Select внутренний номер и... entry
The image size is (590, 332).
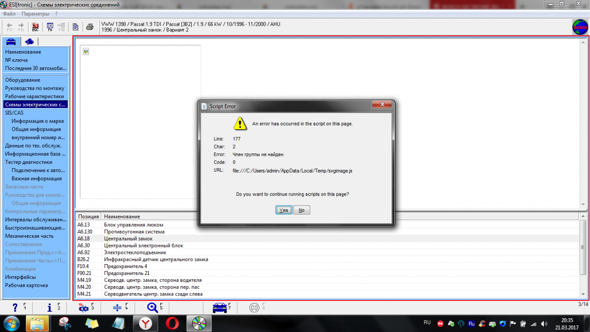pyautogui.click(x=38, y=137)
